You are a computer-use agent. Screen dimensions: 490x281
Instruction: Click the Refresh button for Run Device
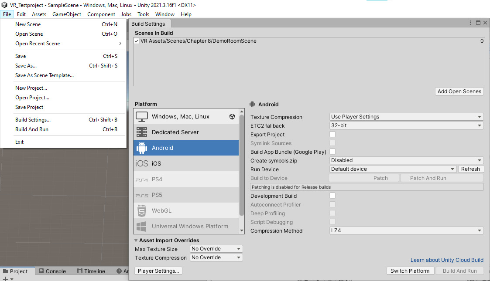(471, 169)
